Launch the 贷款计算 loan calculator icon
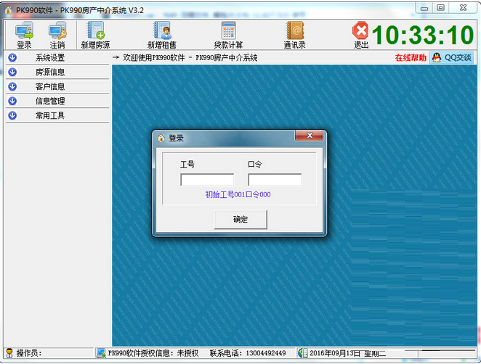 click(229, 30)
